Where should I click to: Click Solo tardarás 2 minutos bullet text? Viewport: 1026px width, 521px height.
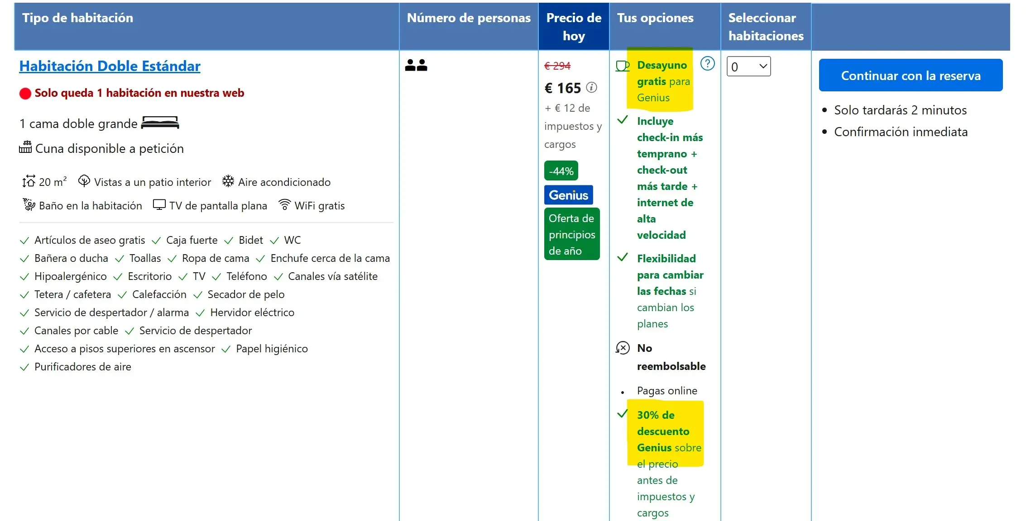point(900,110)
